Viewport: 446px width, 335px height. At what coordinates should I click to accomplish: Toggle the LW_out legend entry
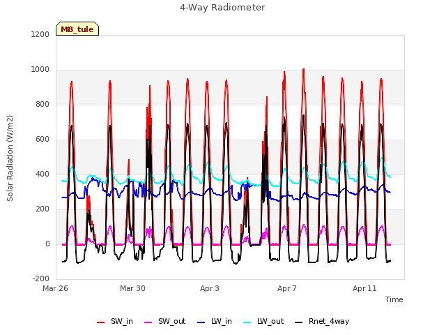click(263, 322)
